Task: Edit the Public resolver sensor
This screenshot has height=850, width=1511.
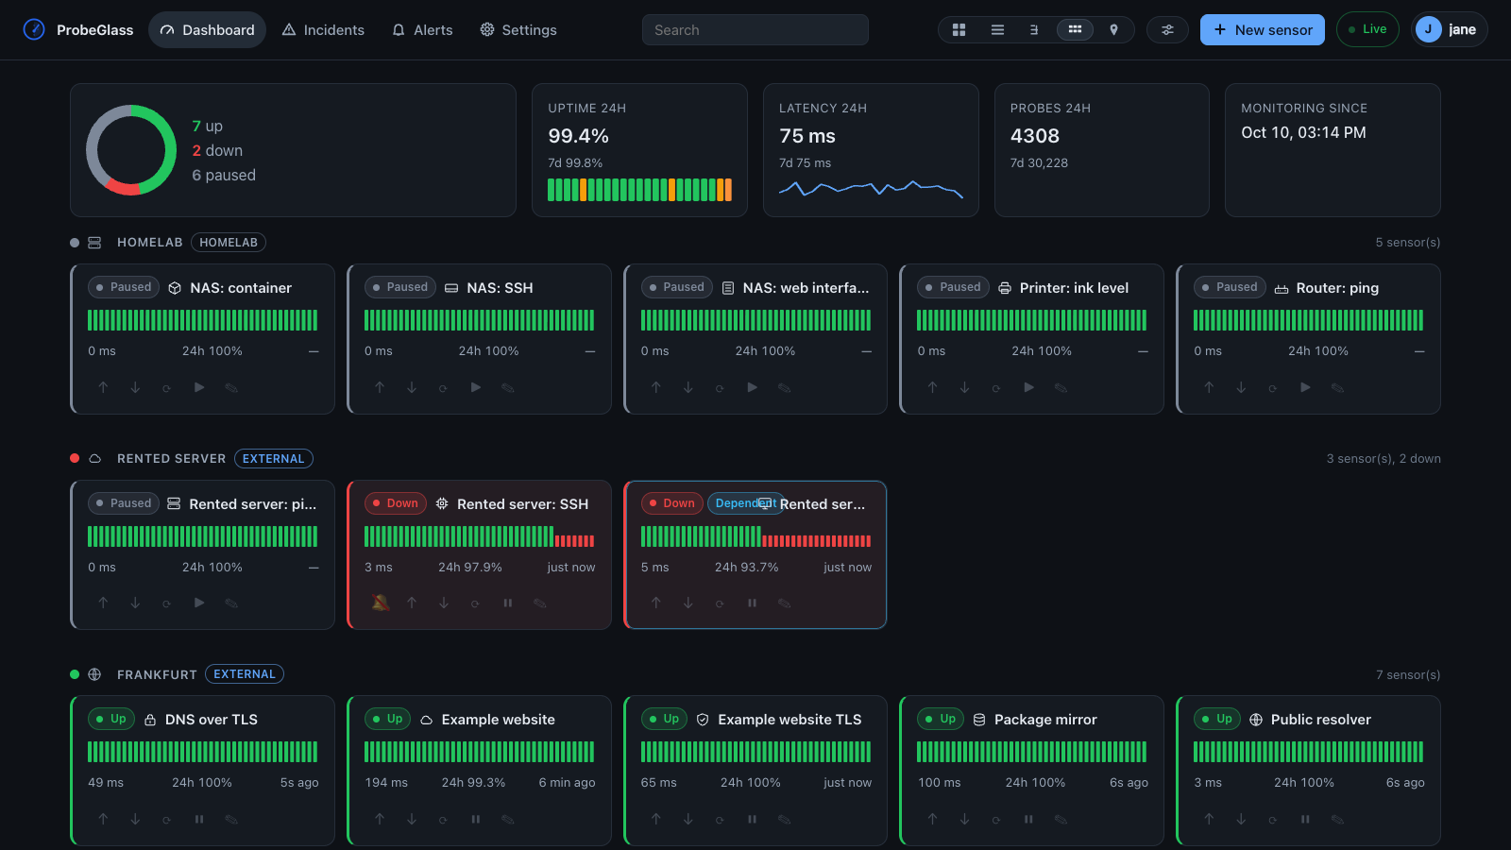Action: [1337, 819]
